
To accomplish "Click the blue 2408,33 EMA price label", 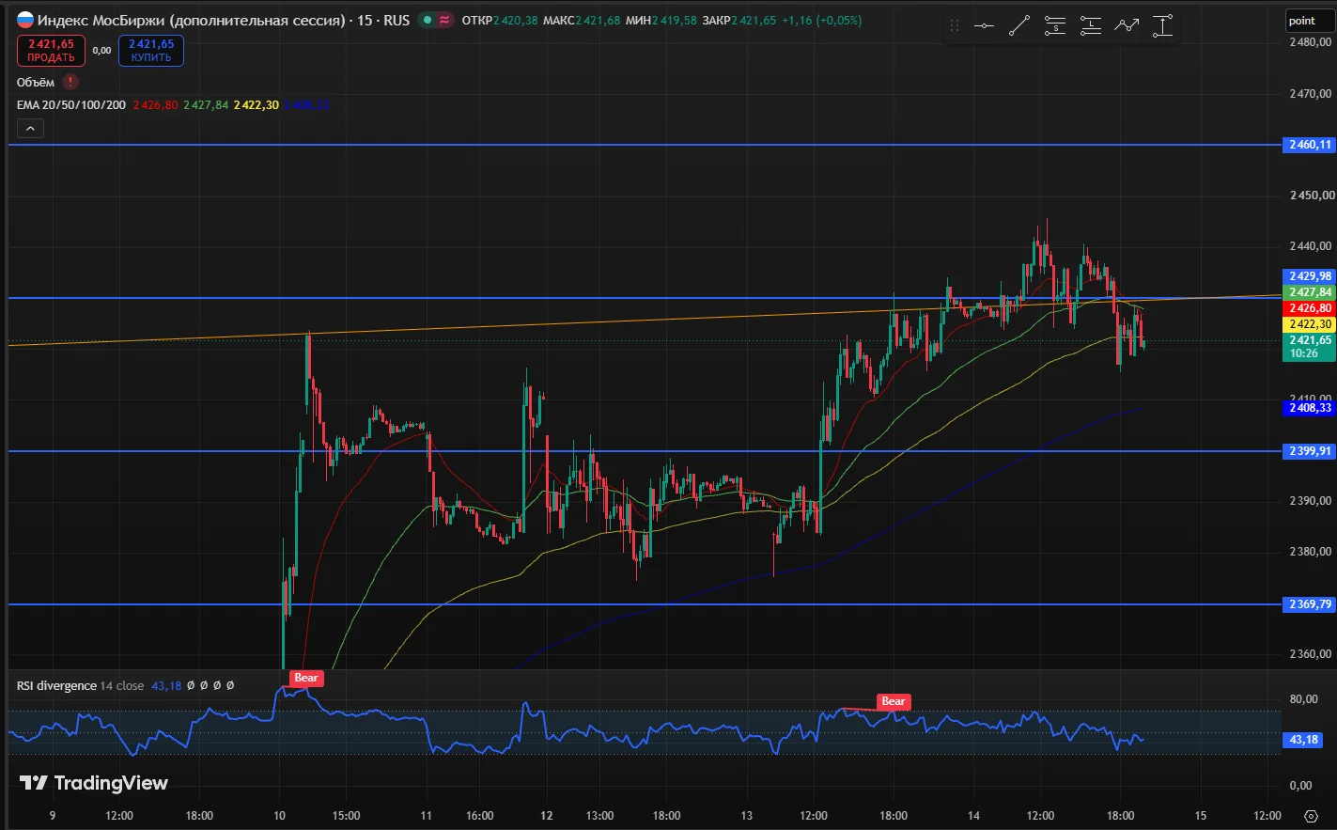I will (x=1310, y=408).
